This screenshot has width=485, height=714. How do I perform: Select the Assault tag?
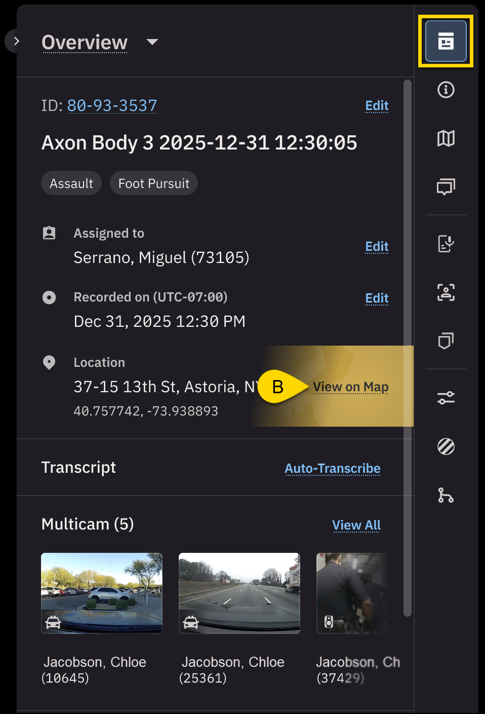pos(71,183)
